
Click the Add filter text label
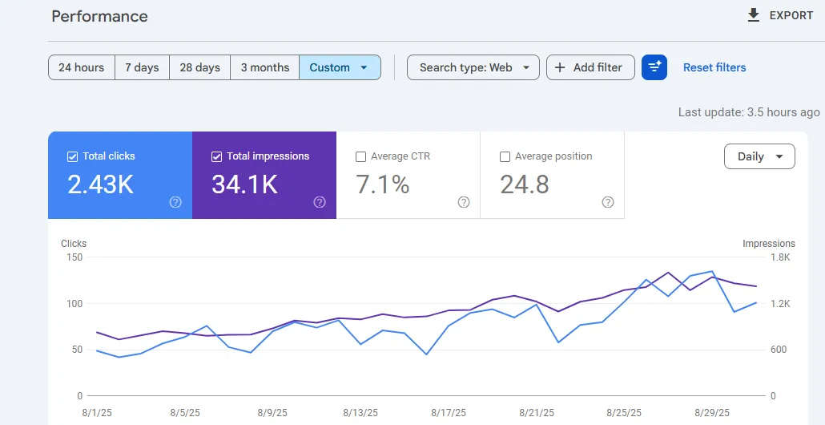[598, 67]
